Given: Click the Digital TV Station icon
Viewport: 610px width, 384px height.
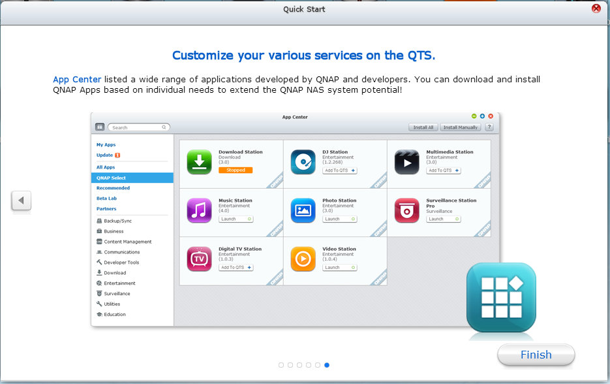Looking at the screenshot, I should point(199,259).
